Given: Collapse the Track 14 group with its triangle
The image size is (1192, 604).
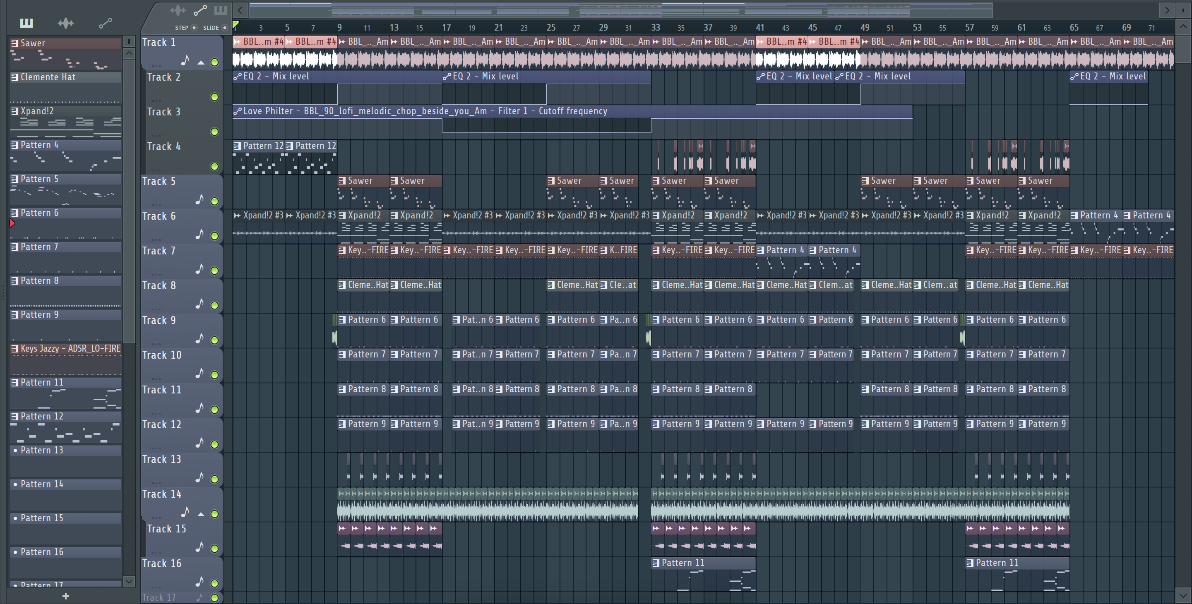Looking at the screenshot, I should [x=201, y=514].
